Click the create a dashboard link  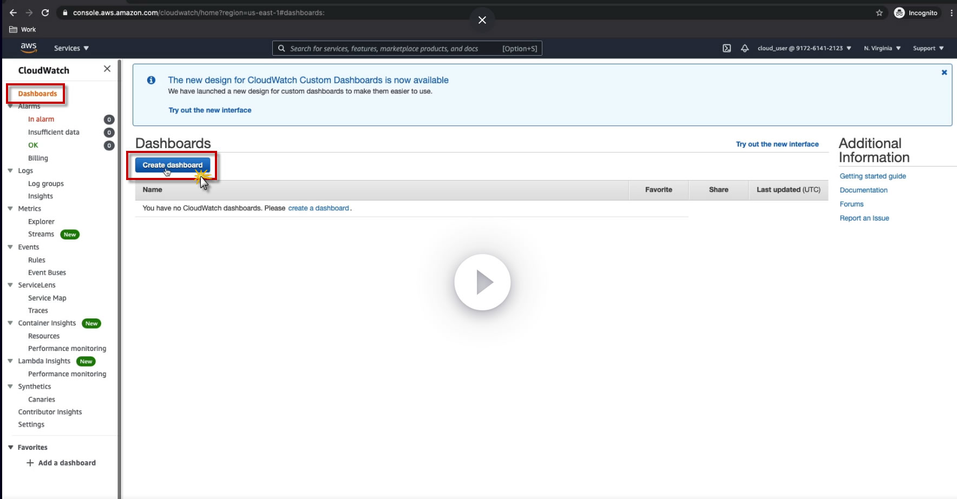click(x=319, y=208)
